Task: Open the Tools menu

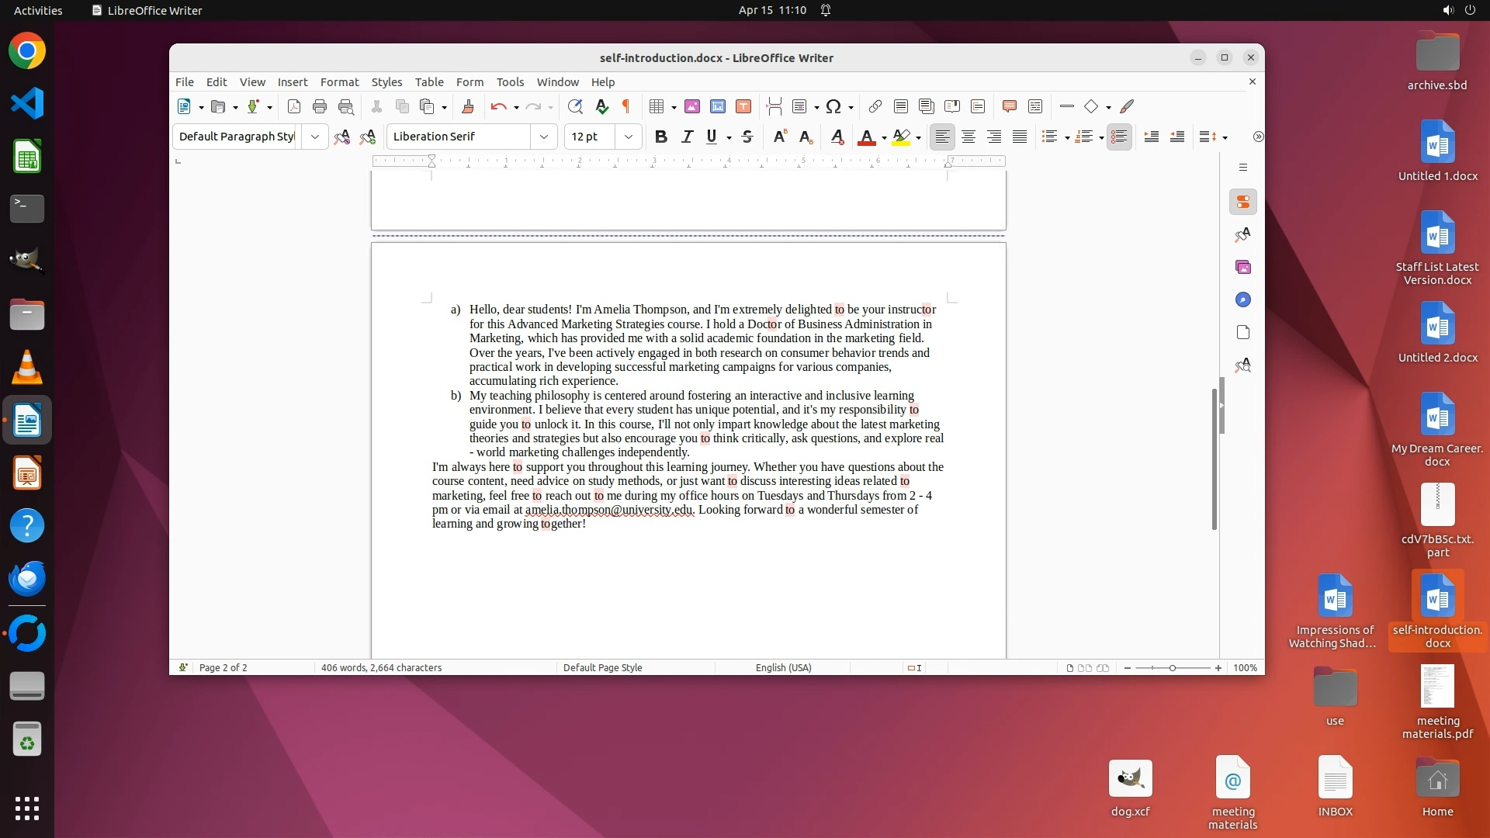Action: click(510, 81)
